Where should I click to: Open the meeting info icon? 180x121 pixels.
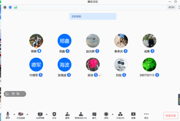(x=5, y=7)
